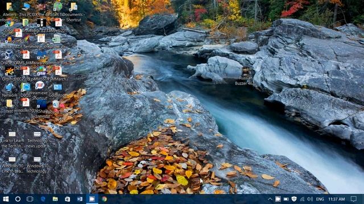Launch Microsoft Edge from the taskbar
364x204 pixels.
point(43,199)
